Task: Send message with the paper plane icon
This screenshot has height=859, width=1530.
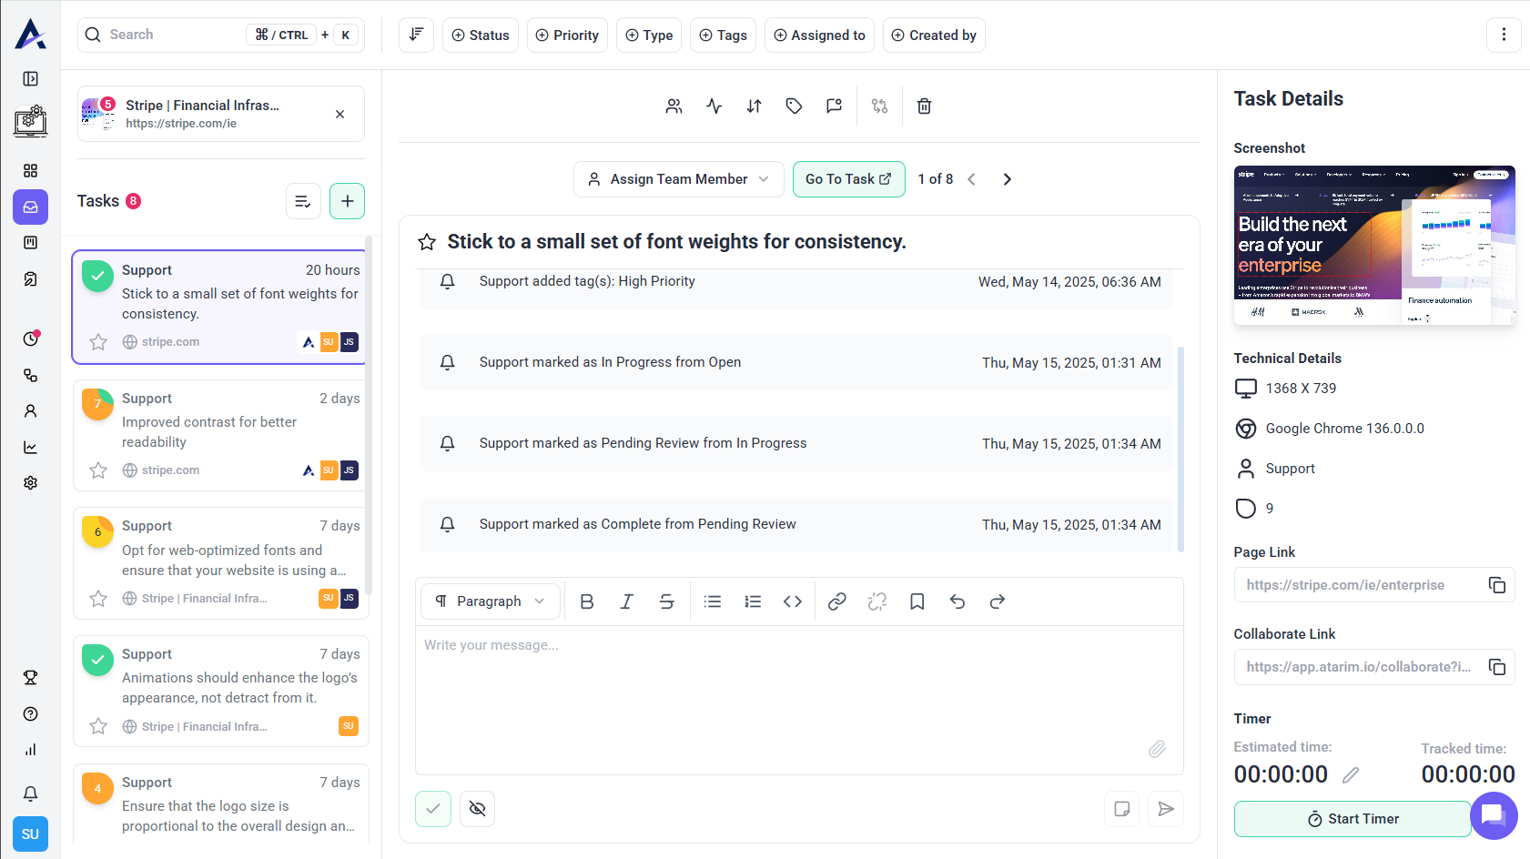Action: (x=1166, y=809)
